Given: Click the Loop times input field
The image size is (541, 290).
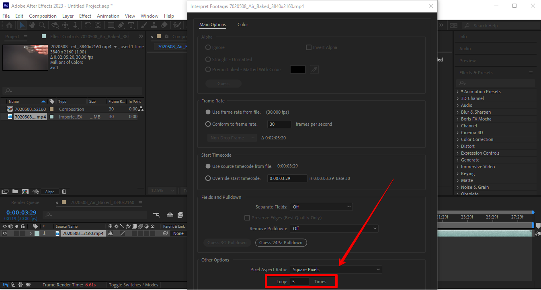Looking at the screenshot, I should point(299,281).
